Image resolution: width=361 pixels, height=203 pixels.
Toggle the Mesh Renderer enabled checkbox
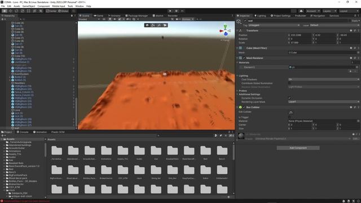point(244,58)
